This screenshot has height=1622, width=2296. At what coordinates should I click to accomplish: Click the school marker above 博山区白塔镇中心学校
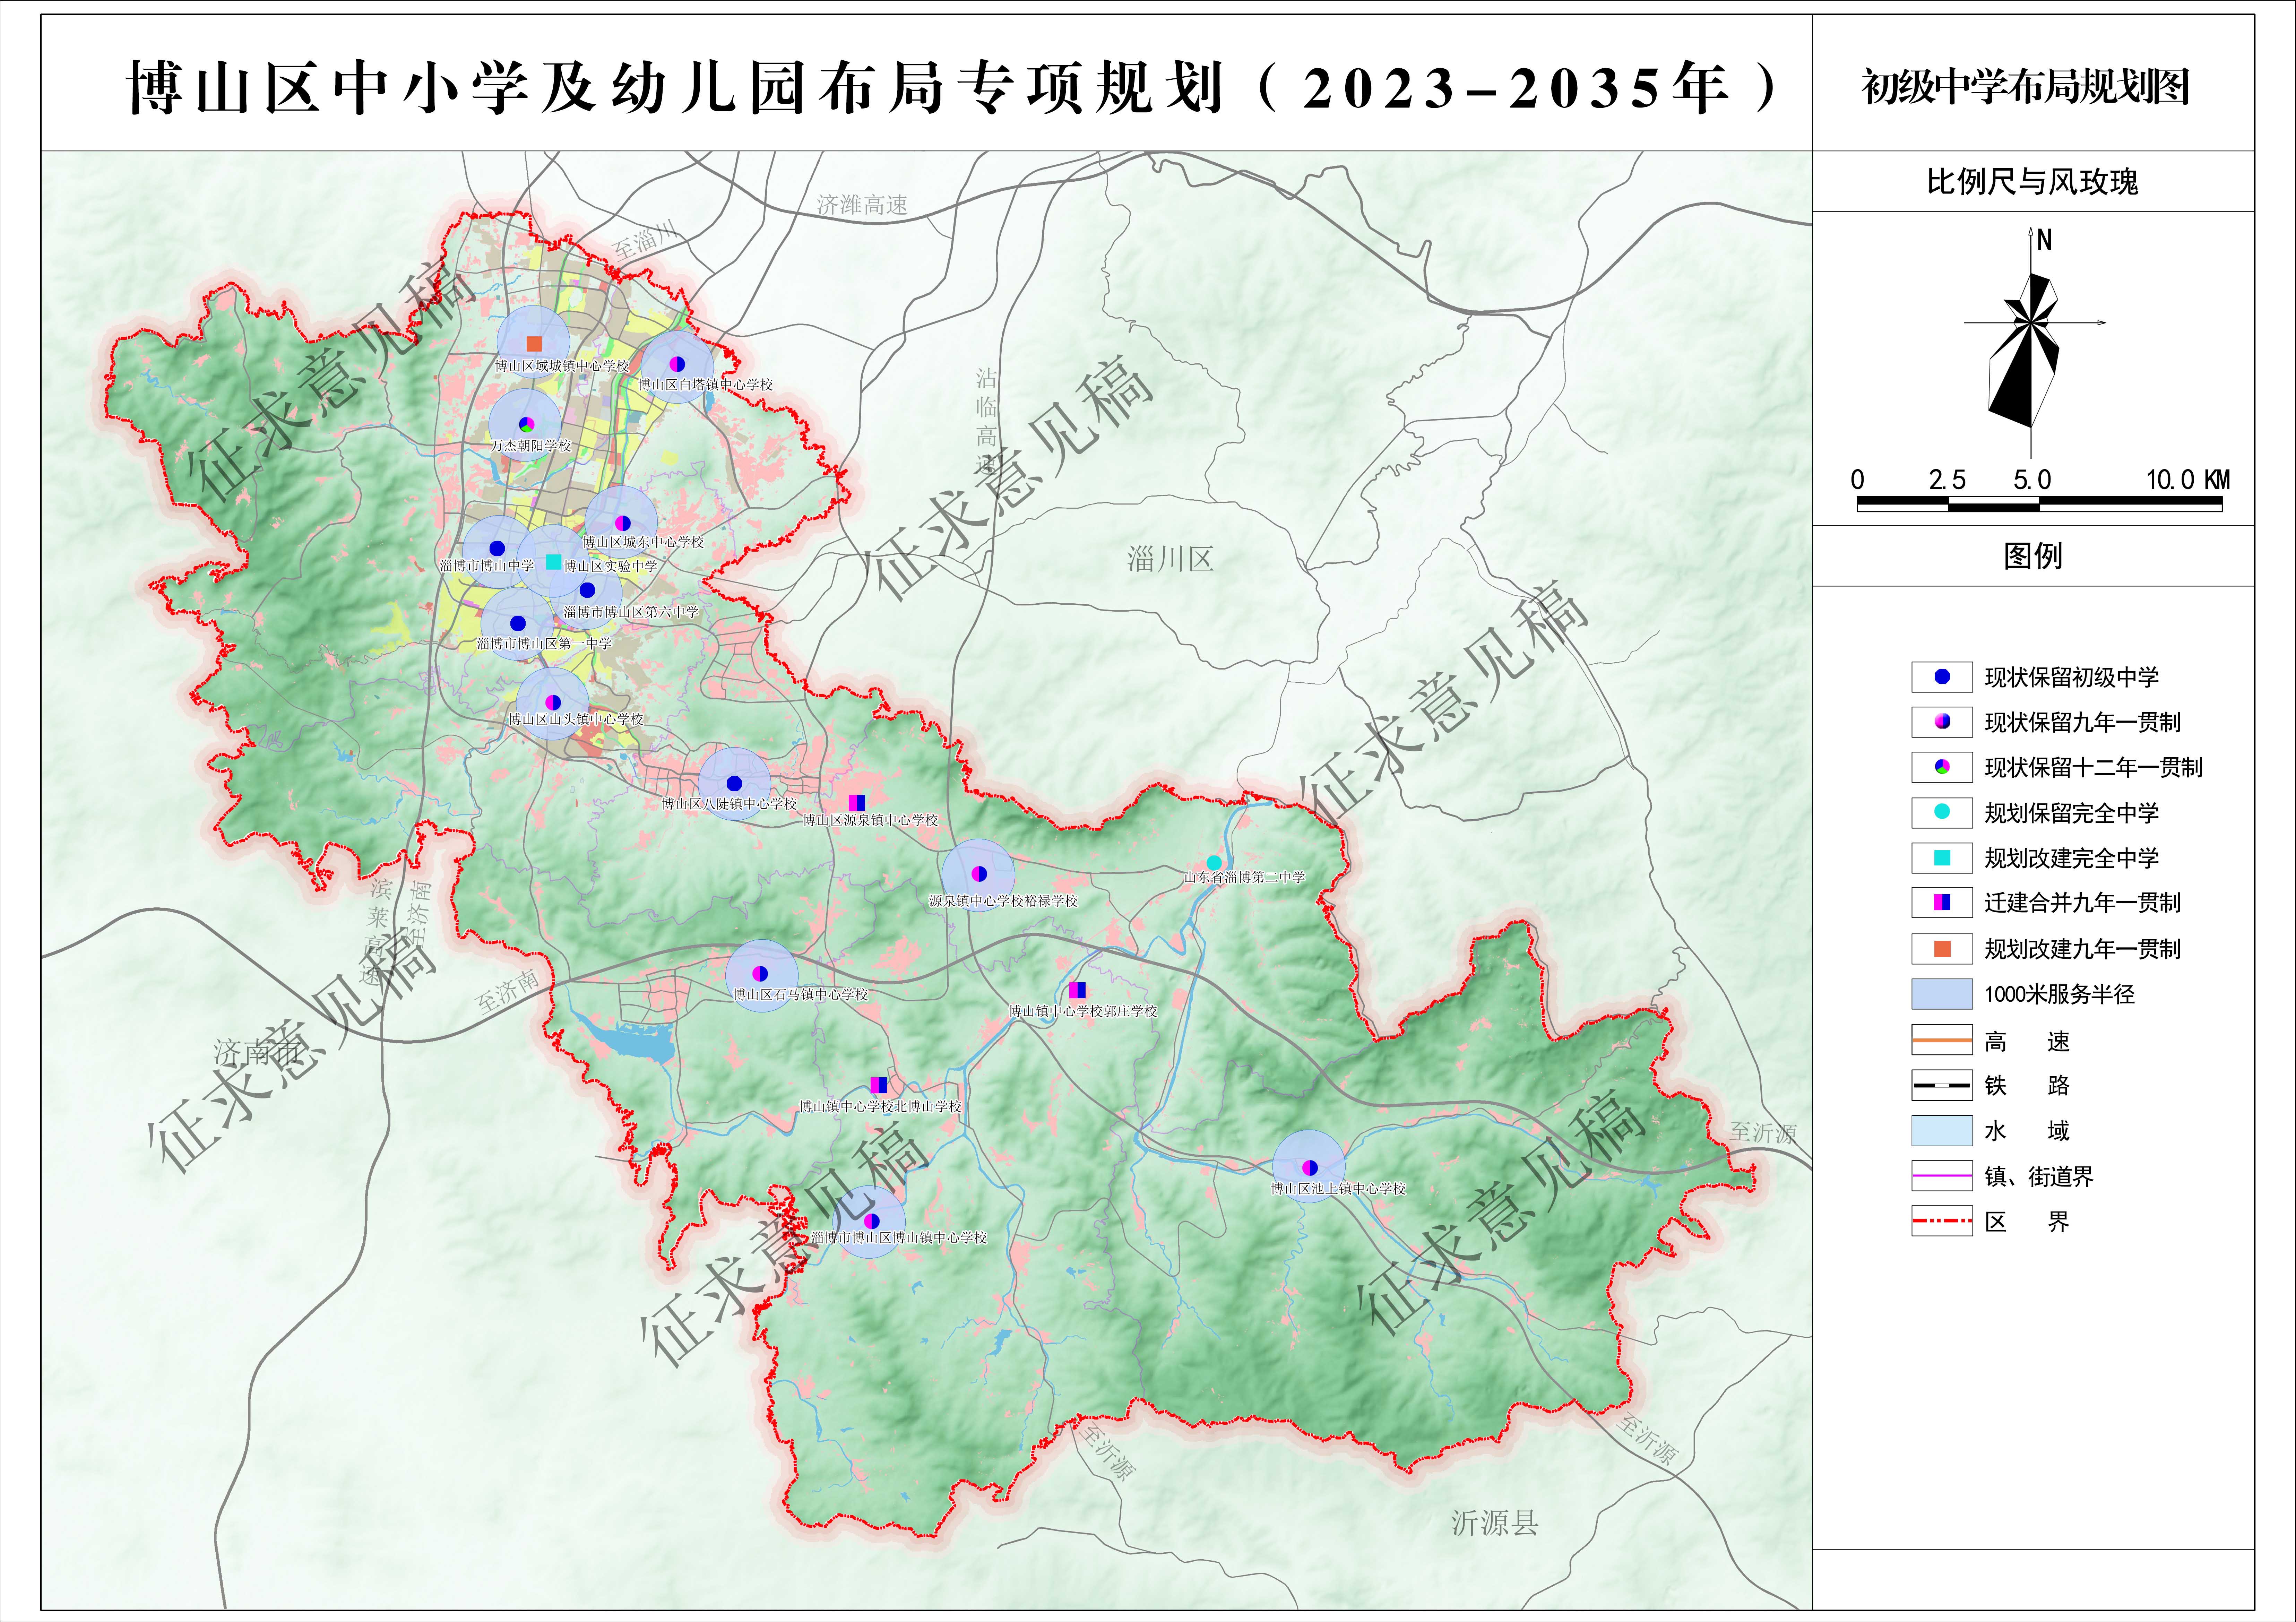(x=677, y=364)
